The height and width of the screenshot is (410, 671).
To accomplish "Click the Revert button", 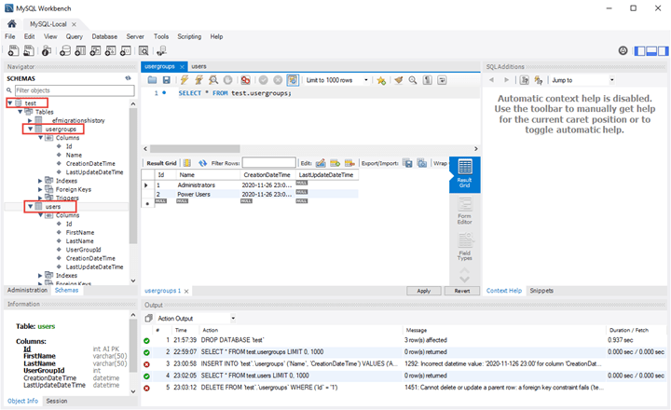I will (x=462, y=291).
